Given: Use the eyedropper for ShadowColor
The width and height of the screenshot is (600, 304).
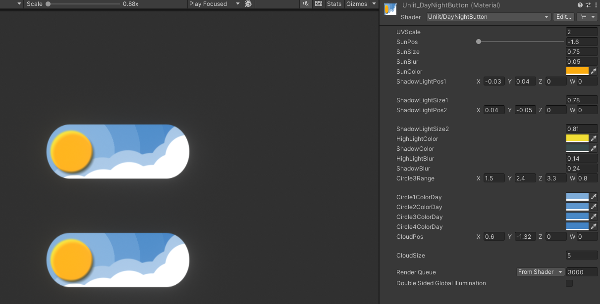Looking at the screenshot, I should coord(594,148).
